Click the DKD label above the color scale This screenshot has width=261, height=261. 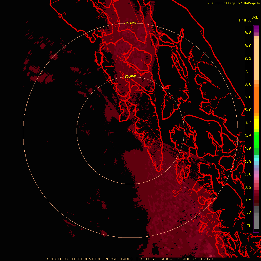(255, 17)
